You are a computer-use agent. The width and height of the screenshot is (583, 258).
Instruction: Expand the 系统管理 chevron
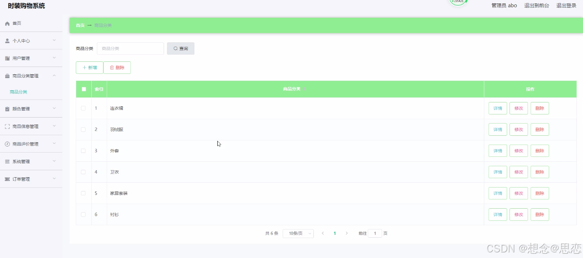(x=54, y=162)
